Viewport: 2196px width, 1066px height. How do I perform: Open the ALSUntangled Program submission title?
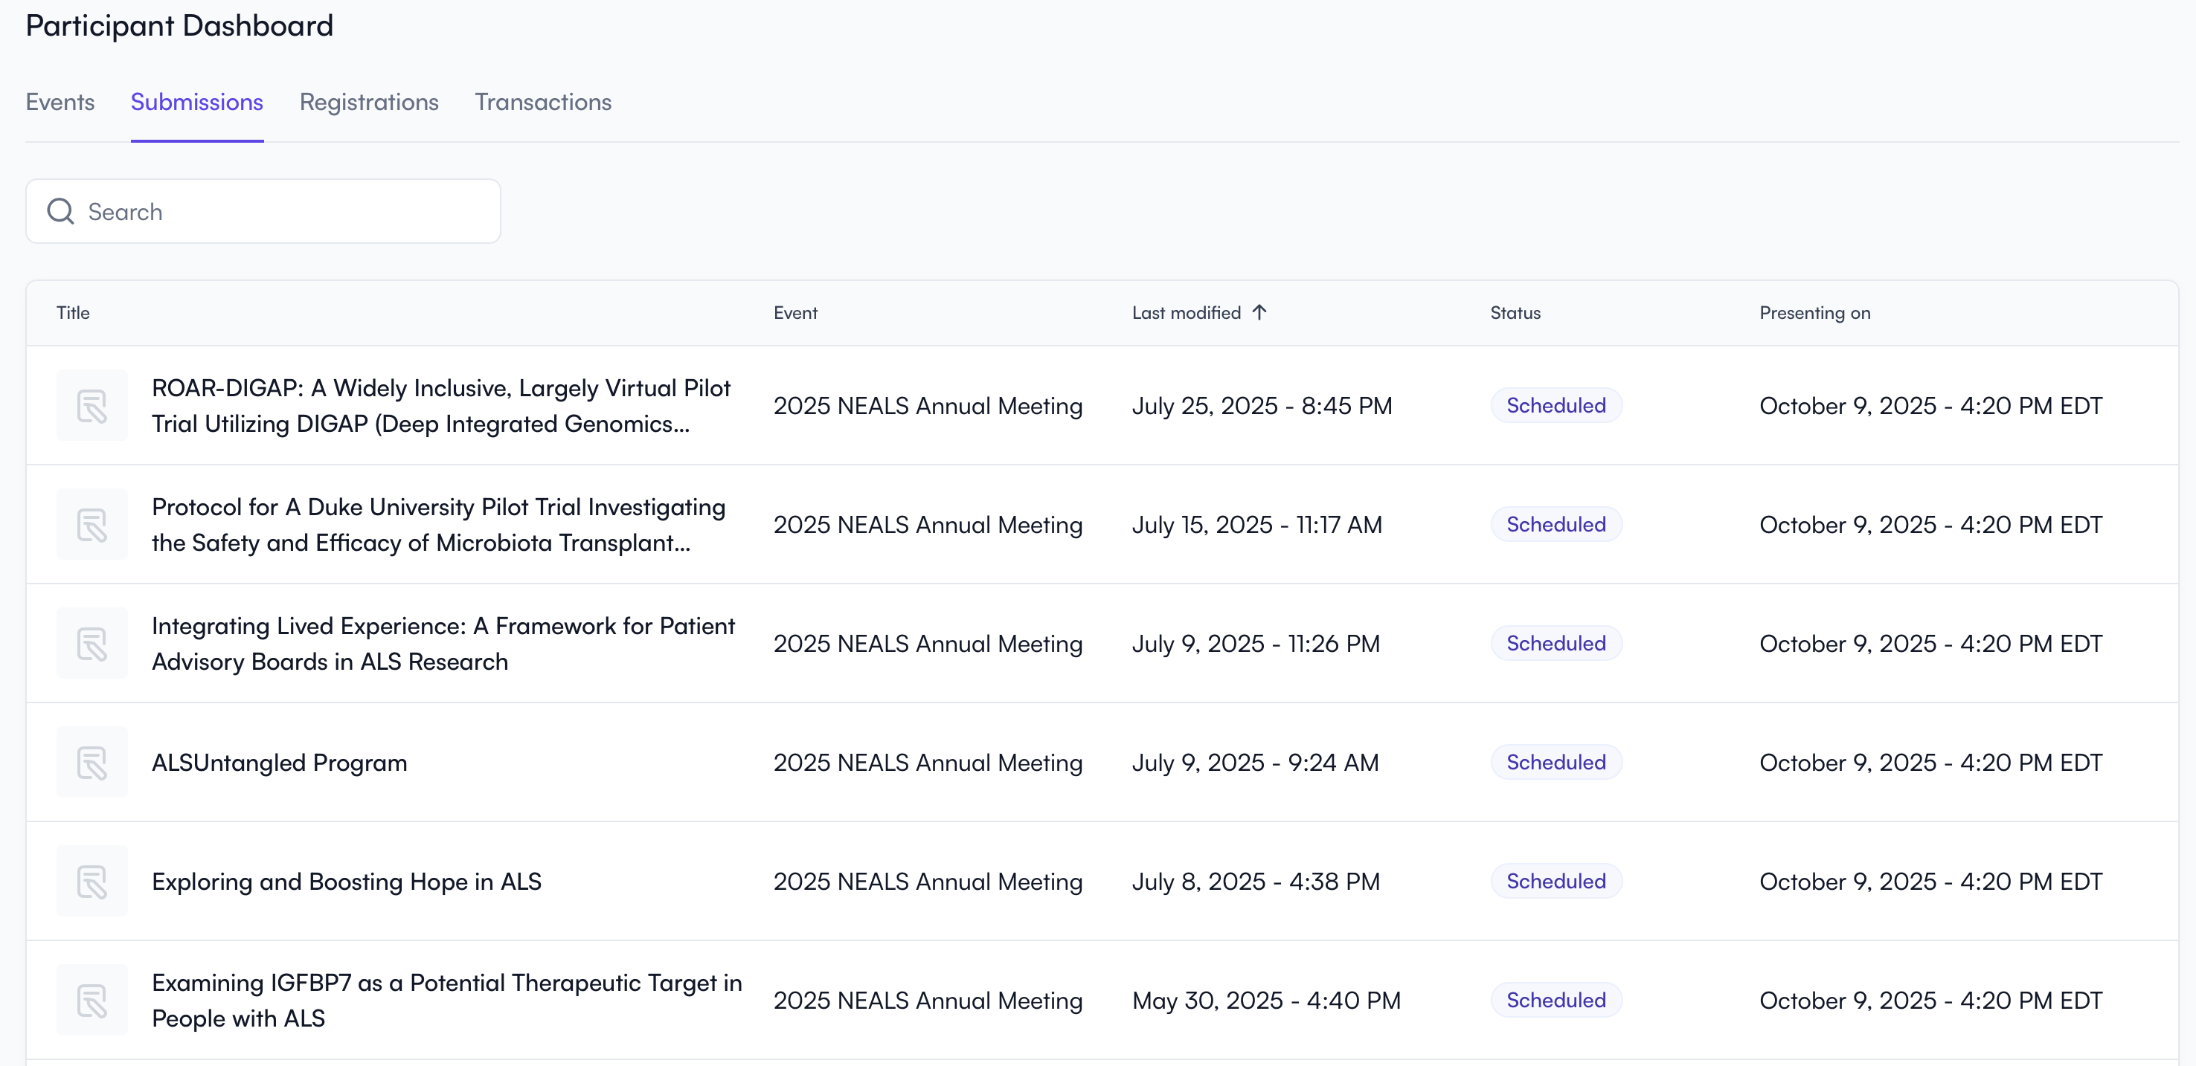click(x=280, y=763)
